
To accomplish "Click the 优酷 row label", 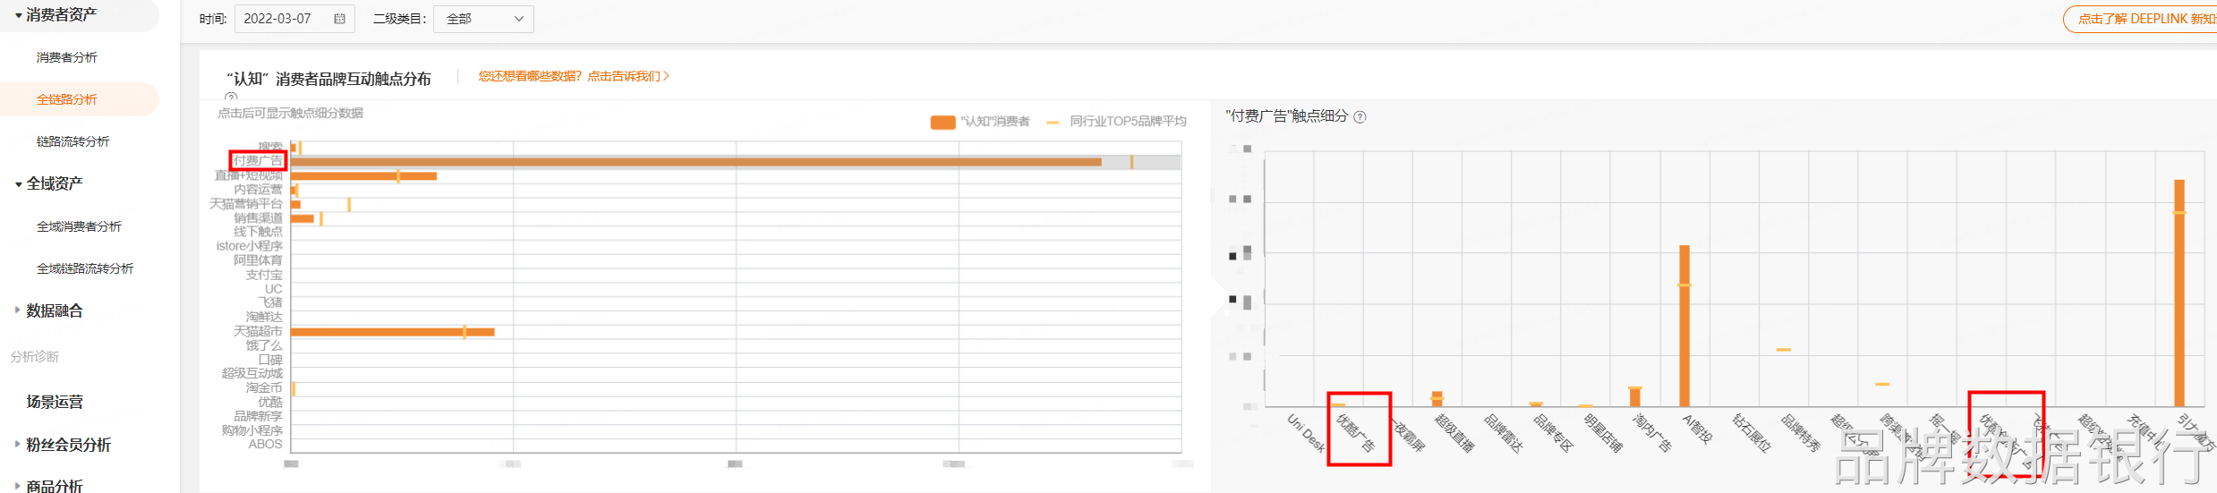I will tap(270, 402).
